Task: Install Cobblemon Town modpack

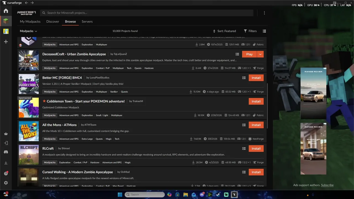Action: click(256, 101)
